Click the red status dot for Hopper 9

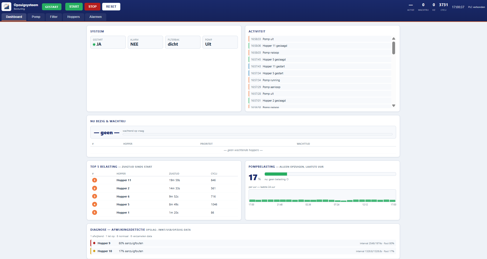click(94, 243)
